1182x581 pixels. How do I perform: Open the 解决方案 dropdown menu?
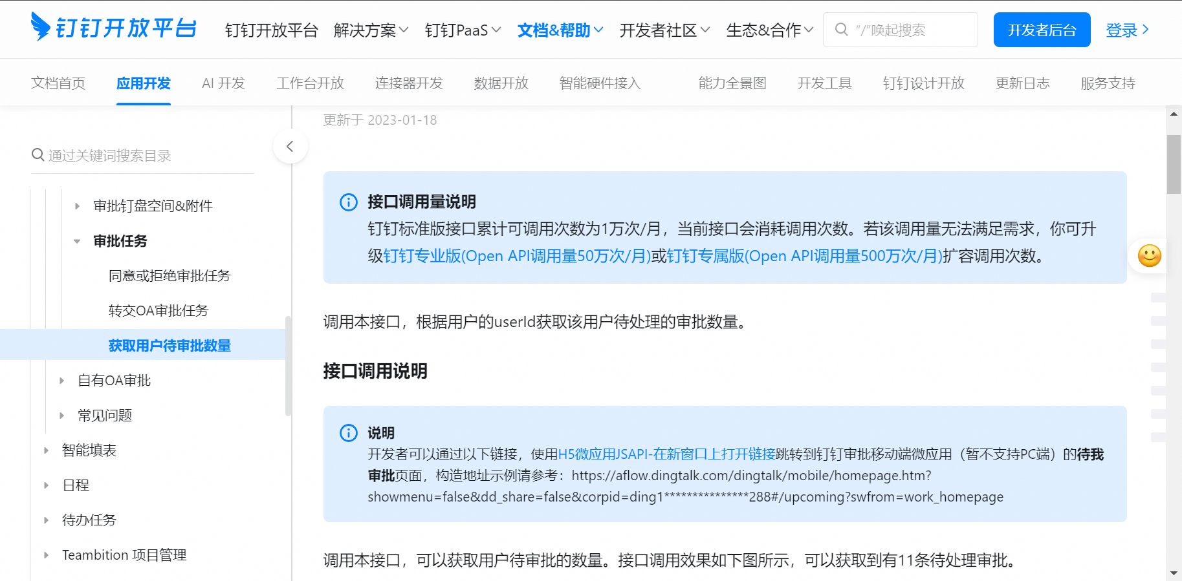click(371, 30)
